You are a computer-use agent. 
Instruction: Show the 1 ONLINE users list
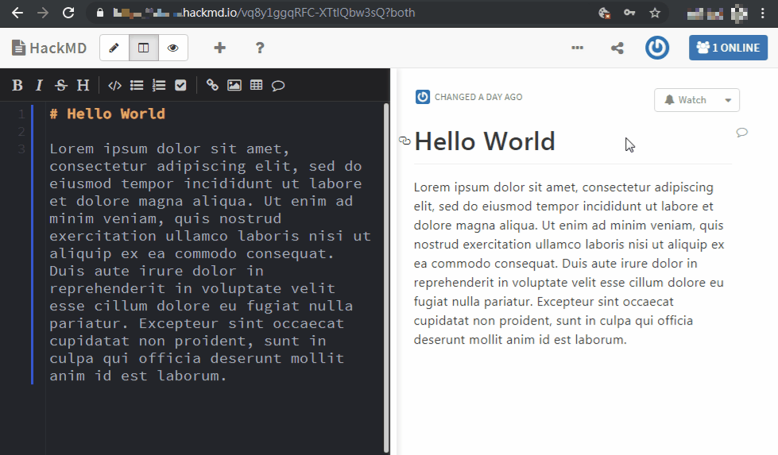[728, 48]
